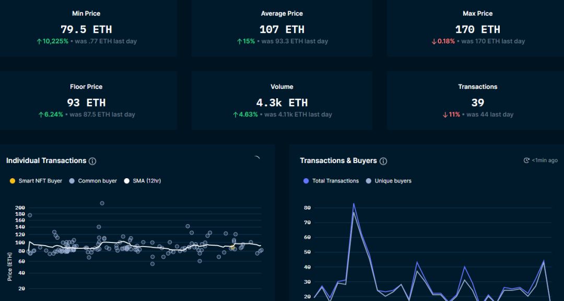Select the Min Price 79.5 ETH value
The image size is (564, 301).
[x=86, y=29]
